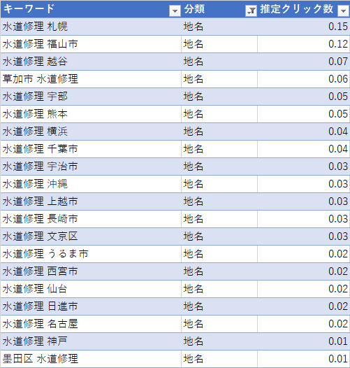Click 地名 in the 札幌 row
350x368 pixels.
tap(194, 27)
